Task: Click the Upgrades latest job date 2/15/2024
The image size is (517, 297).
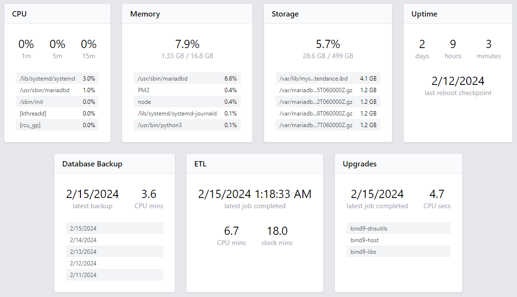Action: tap(377, 194)
